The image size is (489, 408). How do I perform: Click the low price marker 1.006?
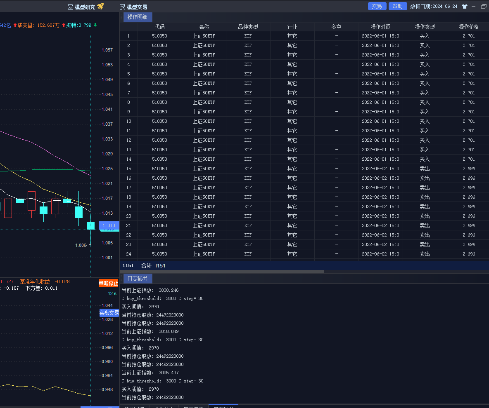(x=81, y=245)
